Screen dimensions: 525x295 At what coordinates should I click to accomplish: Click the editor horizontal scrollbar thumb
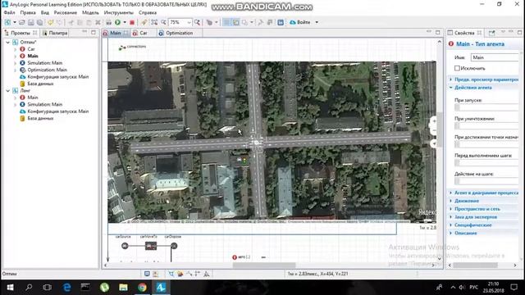click(x=264, y=265)
